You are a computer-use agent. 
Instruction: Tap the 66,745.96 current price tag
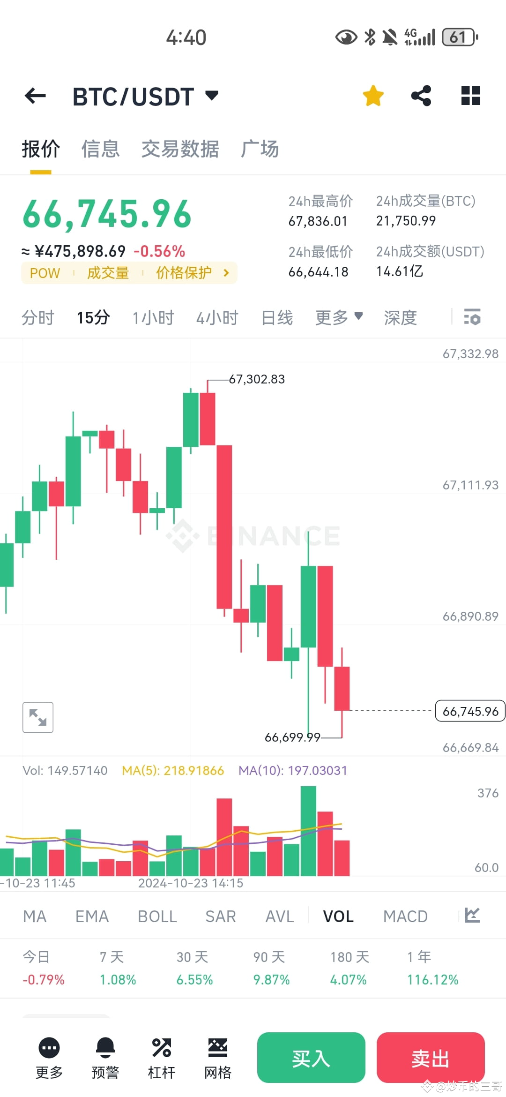pos(469,711)
